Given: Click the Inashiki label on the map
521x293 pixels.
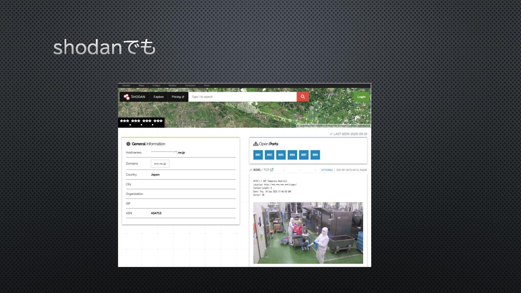Looking at the screenshot, I should (332, 94).
